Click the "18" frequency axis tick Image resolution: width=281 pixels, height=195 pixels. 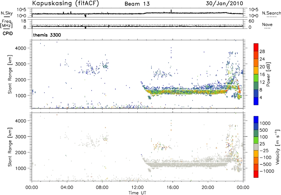[24, 21]
